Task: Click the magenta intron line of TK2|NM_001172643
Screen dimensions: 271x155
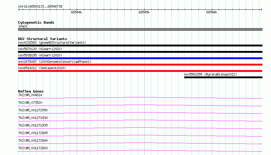Action: tap(140, 151)
